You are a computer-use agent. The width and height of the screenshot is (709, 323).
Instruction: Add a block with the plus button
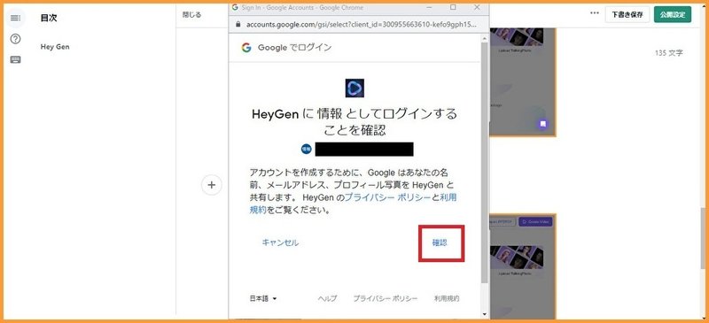click(212, 185)
